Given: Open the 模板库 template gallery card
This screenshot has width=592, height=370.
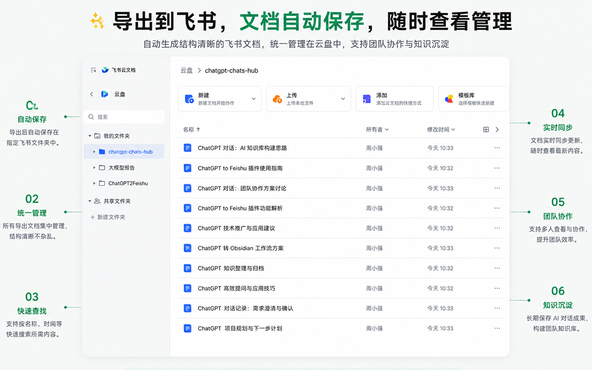Looking at the screenshot, I should click(x=474, y=99).
